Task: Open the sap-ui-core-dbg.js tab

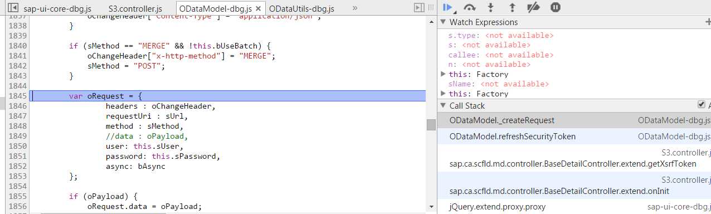Action: pyautogui.click(x=57, y=9)
